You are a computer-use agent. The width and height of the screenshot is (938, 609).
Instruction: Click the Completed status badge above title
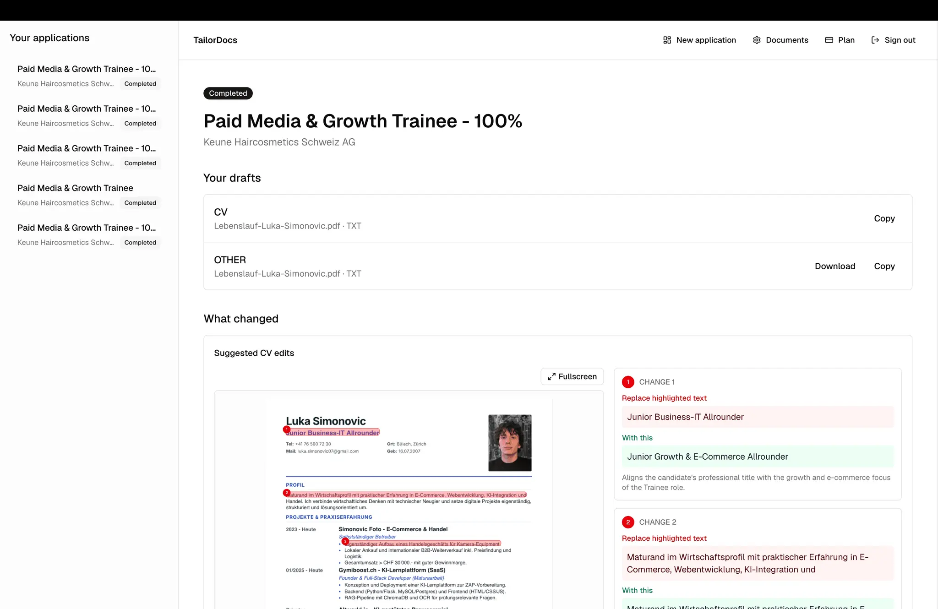(x=228, y=93)
